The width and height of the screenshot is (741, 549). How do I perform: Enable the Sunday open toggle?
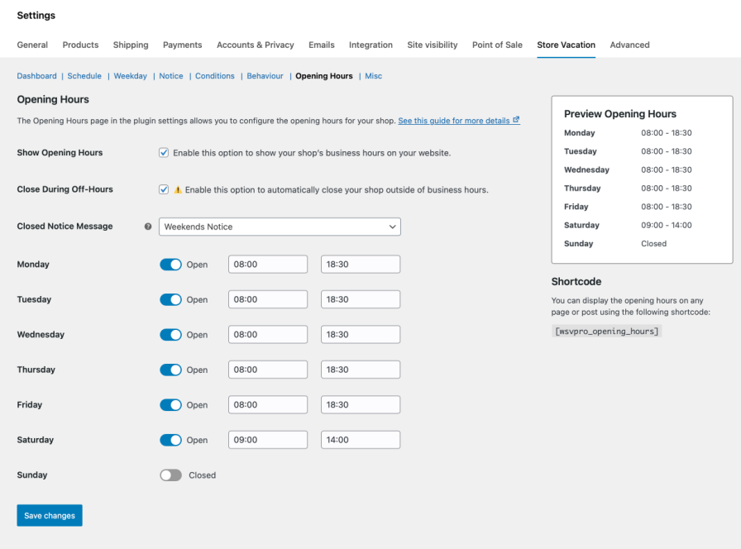point(170,475)
